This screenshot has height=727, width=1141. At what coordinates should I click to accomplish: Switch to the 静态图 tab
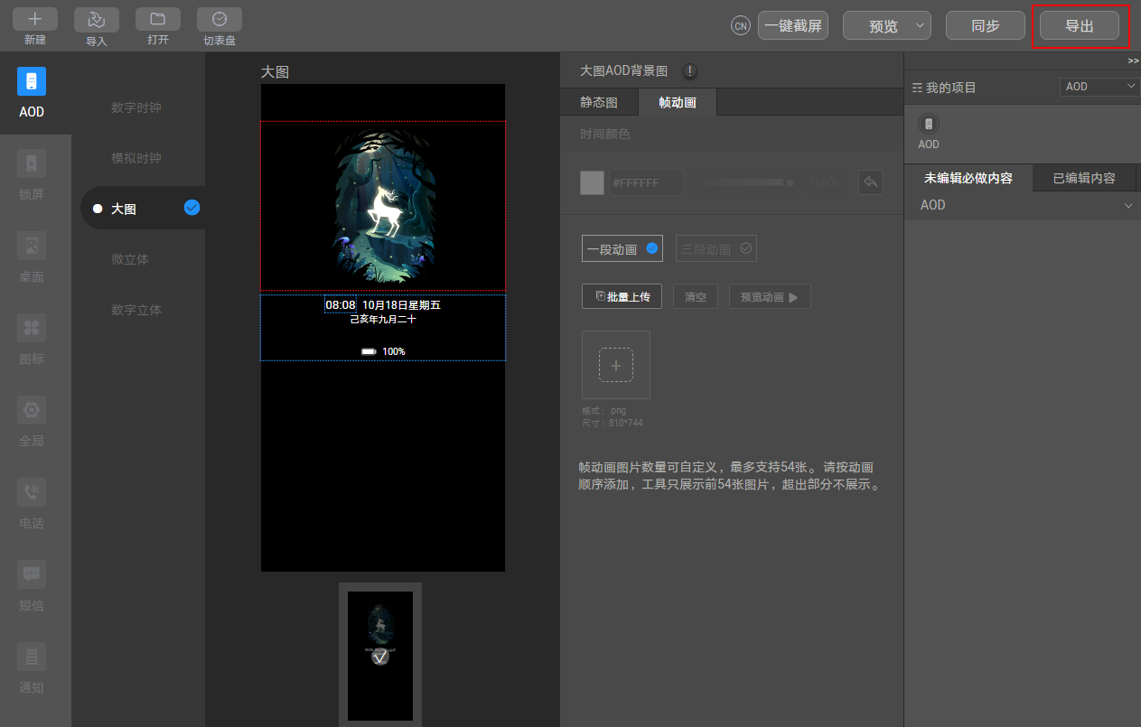click(599, 102)
